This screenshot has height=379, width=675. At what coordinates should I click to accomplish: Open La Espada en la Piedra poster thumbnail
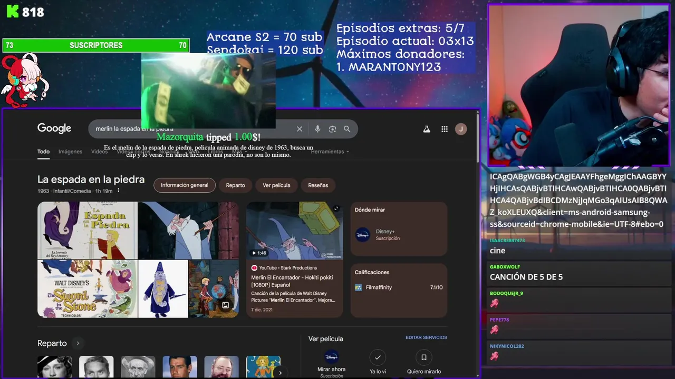click(88, 231)
